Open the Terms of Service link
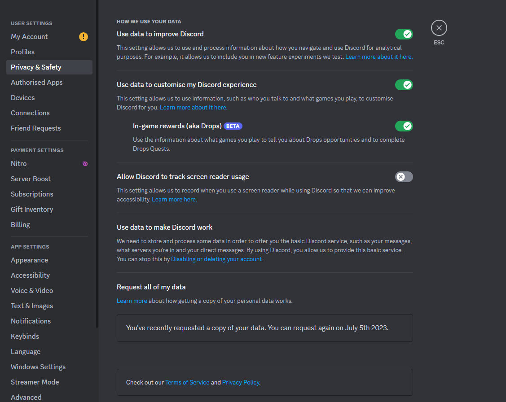 187,383
